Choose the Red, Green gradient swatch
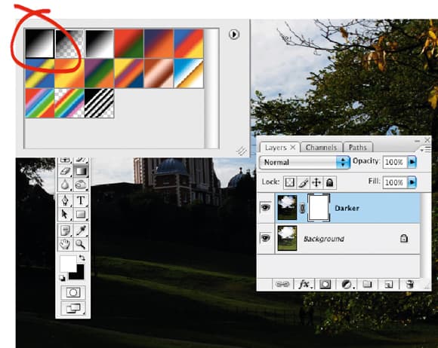Viewport: 438px width, 348px height. [x=129, y=44]
